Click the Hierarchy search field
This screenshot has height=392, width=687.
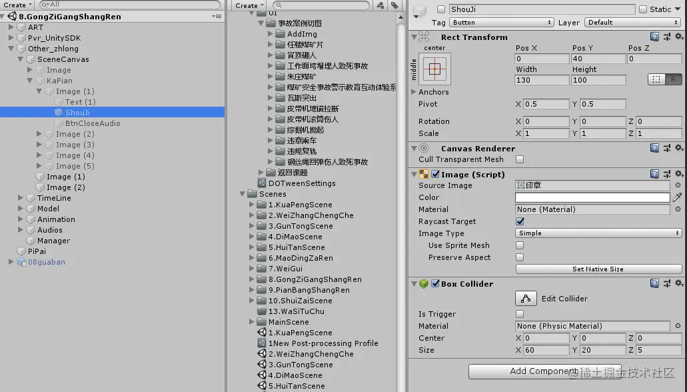click(130, 5)
